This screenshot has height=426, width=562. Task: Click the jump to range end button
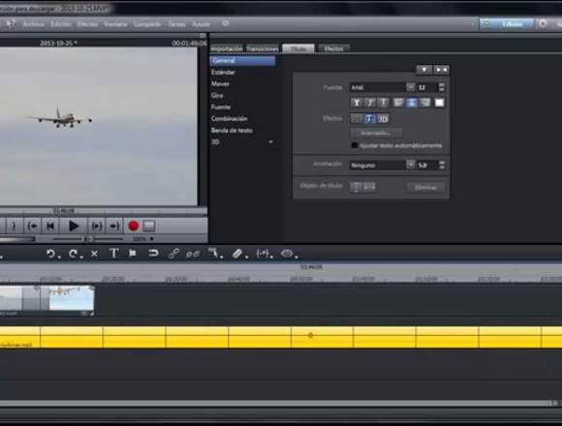114,227
